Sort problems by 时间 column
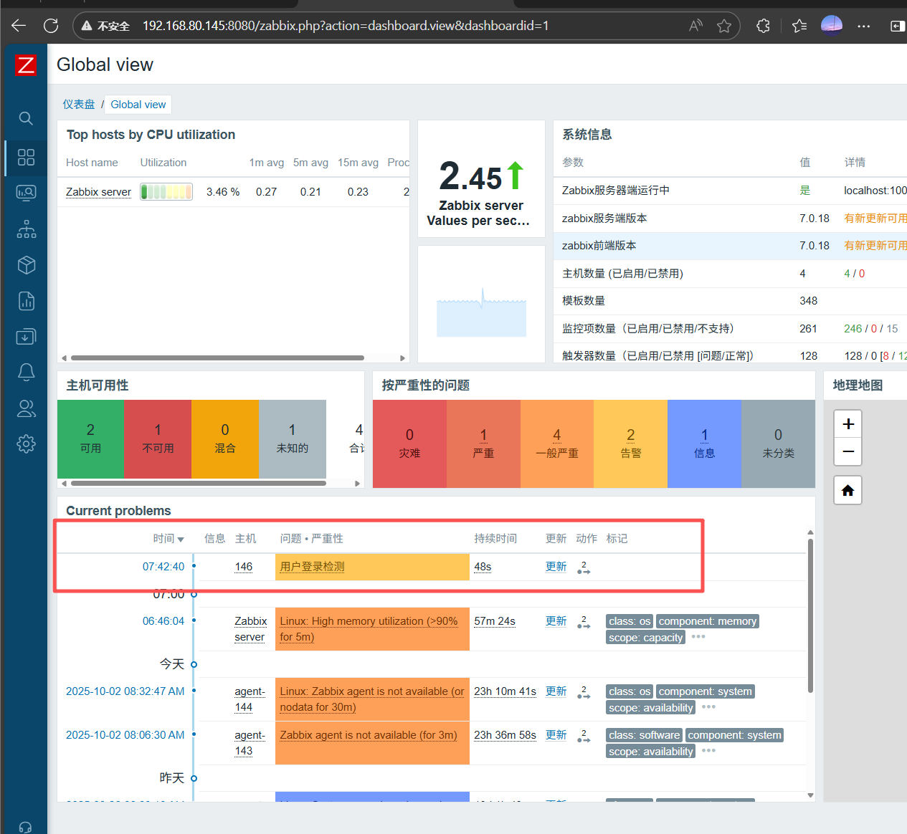Viewport: 907px width, 834px height. point(168,539)
